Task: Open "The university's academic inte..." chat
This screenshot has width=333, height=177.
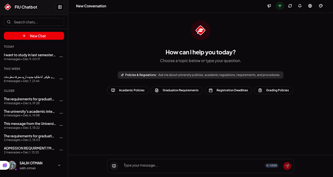Action: [x=30, y=113]
